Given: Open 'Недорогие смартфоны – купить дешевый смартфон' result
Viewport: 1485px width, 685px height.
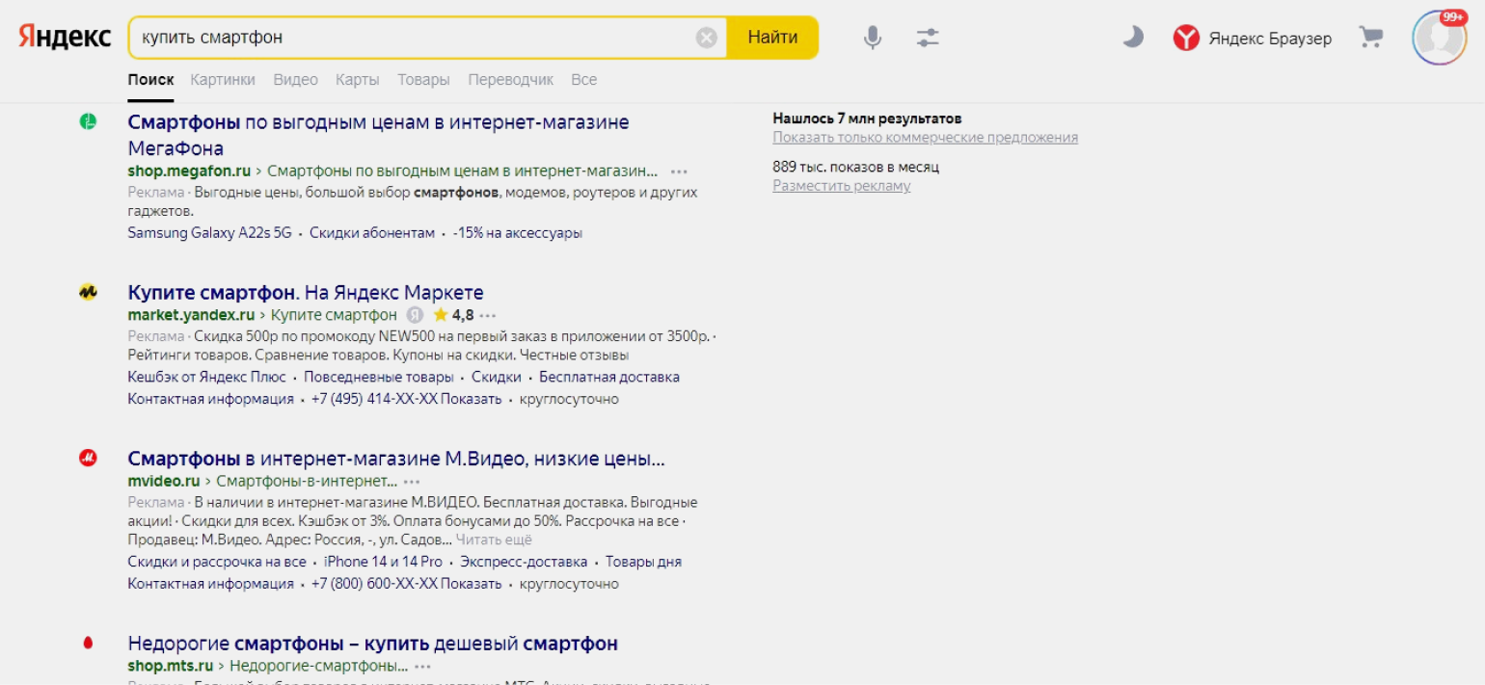Looking at the screenshot, I should coord(372,643).
